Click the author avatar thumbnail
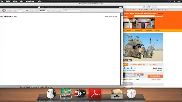Image resolution: width=182 pixels, height=102 pixels. tap(124, 75)
